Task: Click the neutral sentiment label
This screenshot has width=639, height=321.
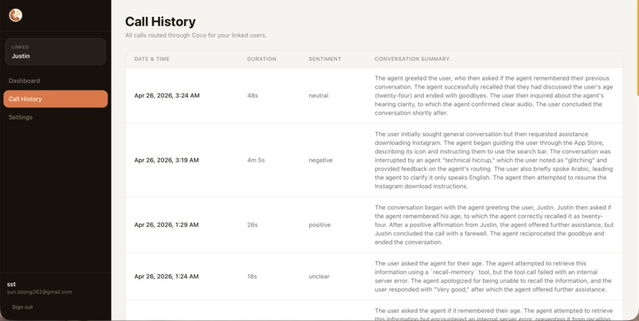Action: tap(318, 96)
